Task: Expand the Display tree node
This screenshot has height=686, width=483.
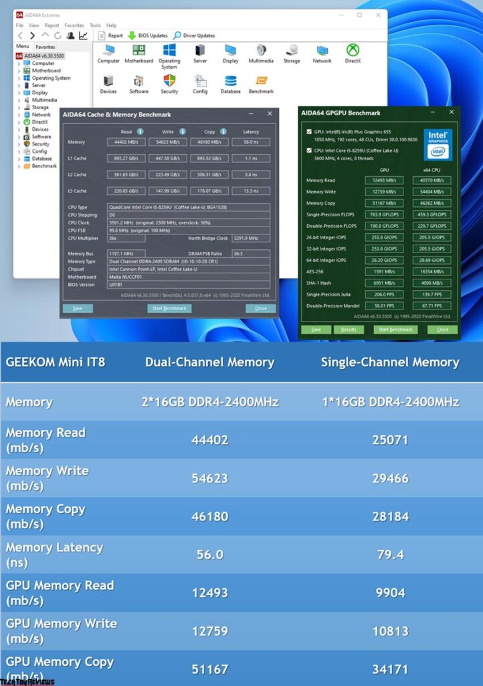Action: click(x=19, y=92)
